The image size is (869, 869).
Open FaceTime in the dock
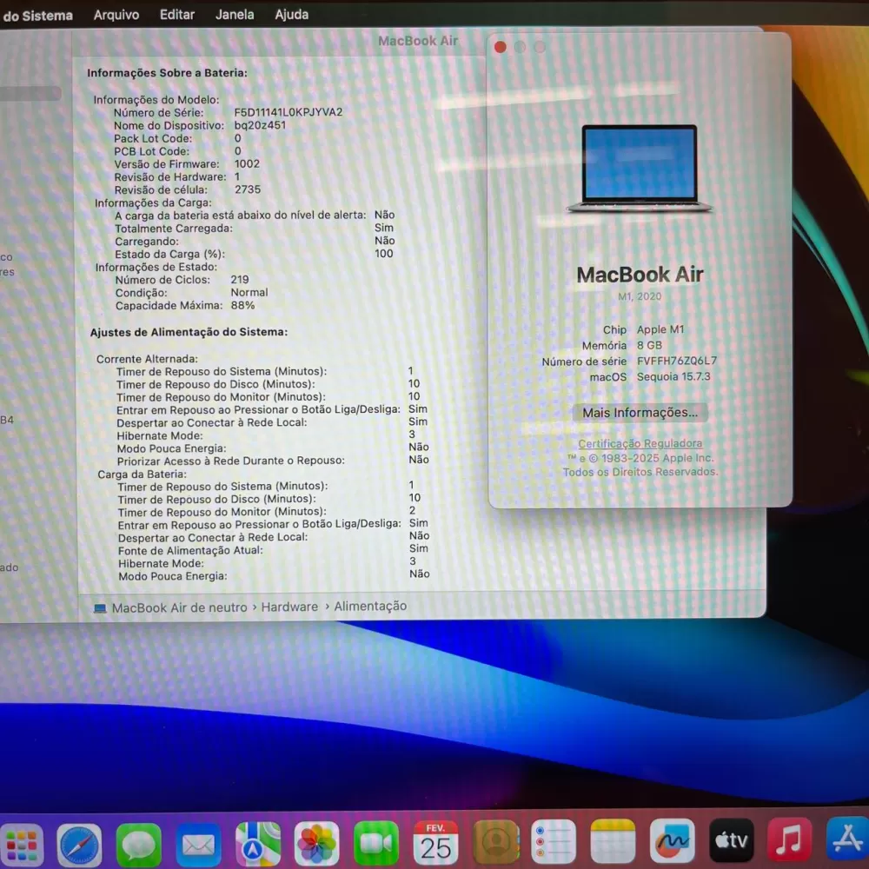click(x=376, y=843)
